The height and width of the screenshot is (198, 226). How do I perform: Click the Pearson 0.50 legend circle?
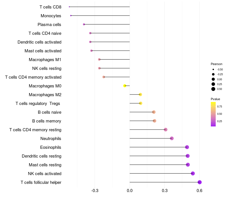pos(213,89)
